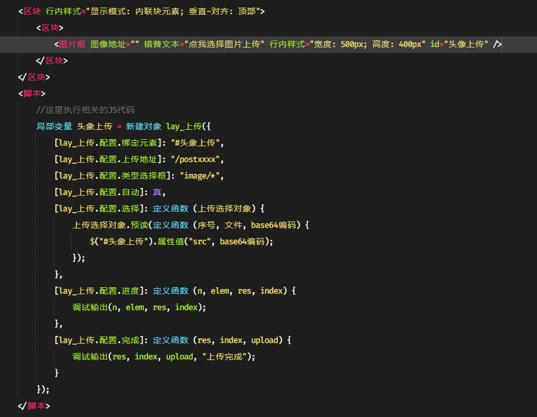Click the opening 区块 tag without attributes
The height and width of the screenshot is (417, 537).
tap(50, 28)
